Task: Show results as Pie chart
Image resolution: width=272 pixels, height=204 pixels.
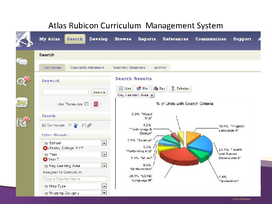Action: [142, 88]
